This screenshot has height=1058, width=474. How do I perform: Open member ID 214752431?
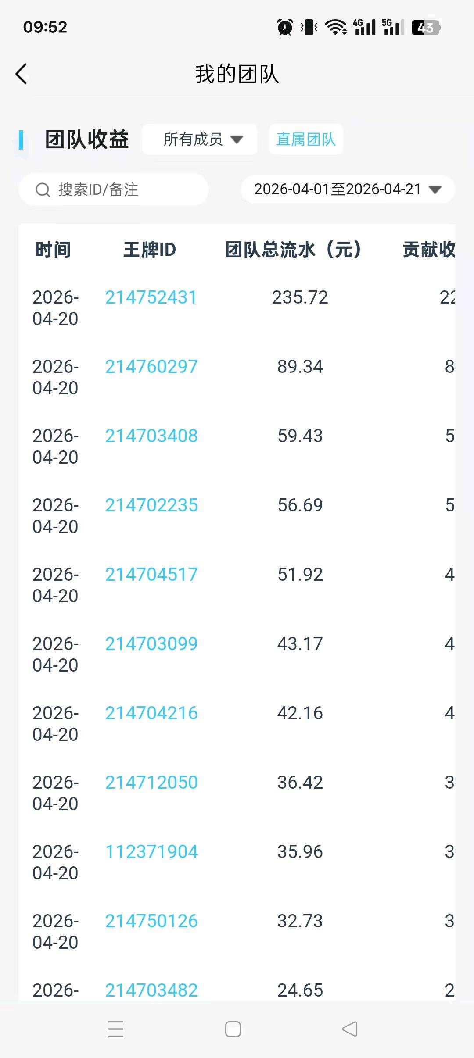coord(151,297)
